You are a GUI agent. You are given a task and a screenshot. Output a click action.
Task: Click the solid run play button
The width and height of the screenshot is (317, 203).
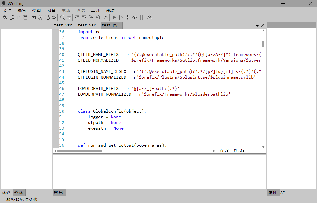114,17
